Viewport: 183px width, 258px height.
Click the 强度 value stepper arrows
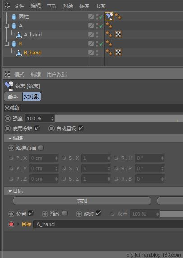click(x=52, y=118)
